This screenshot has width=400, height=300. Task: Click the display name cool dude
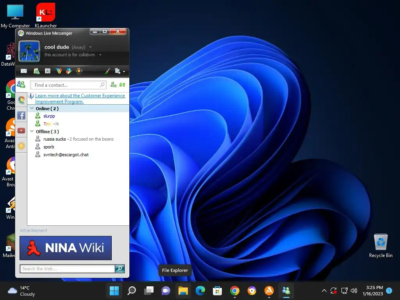click(x=57, y=47)
